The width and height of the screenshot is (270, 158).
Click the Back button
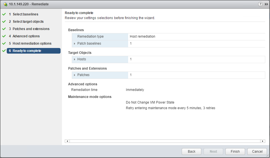[191, 152]
